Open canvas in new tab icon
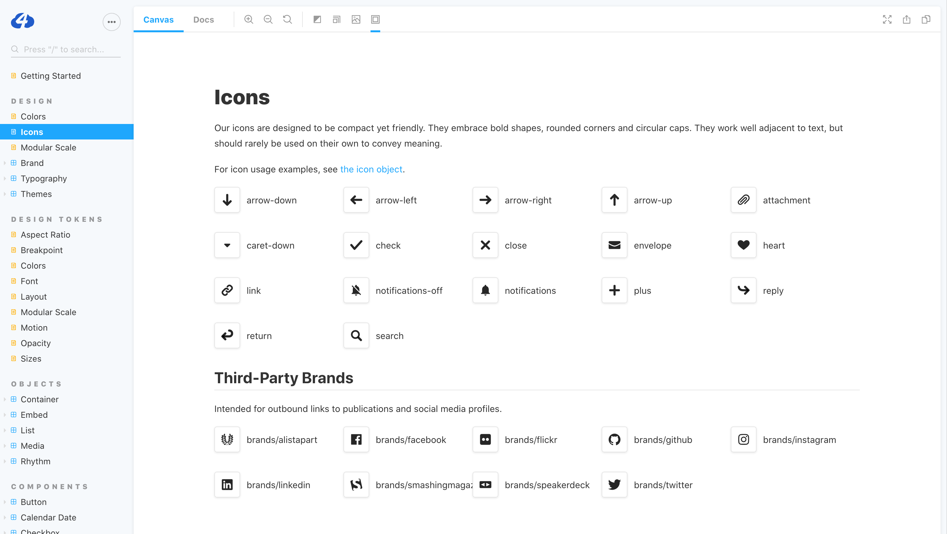947x534 pixels. coord(907,19)
